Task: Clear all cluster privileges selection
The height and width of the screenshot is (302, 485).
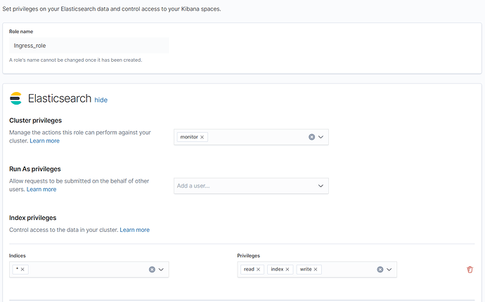Action: [312, 137]
